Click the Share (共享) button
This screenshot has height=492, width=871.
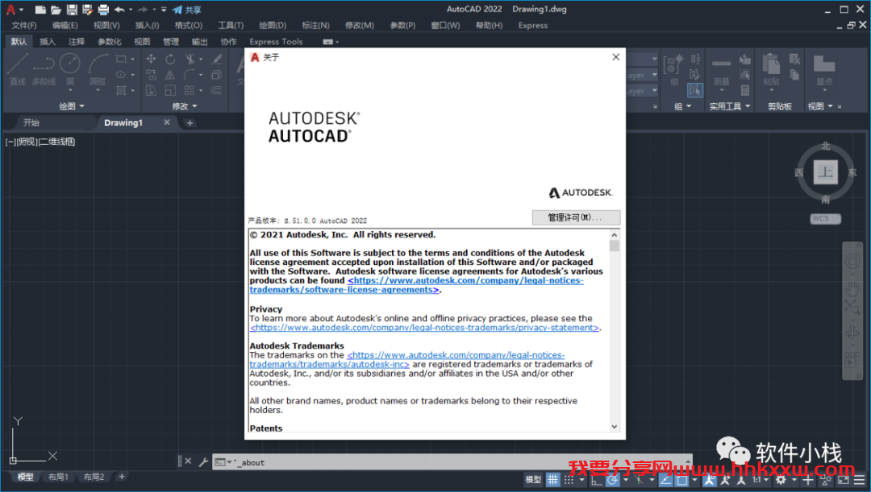[x=187, y=10]
